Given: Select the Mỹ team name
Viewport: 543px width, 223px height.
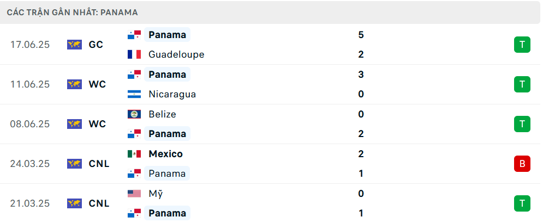Looking at the screenshot, I should click(x=156, y=194).
